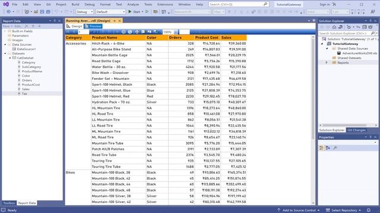Click 'Hitch Rack - 4-Bike' cell
The width and height of the screenshot is (380, 213).
coord(118,43)
